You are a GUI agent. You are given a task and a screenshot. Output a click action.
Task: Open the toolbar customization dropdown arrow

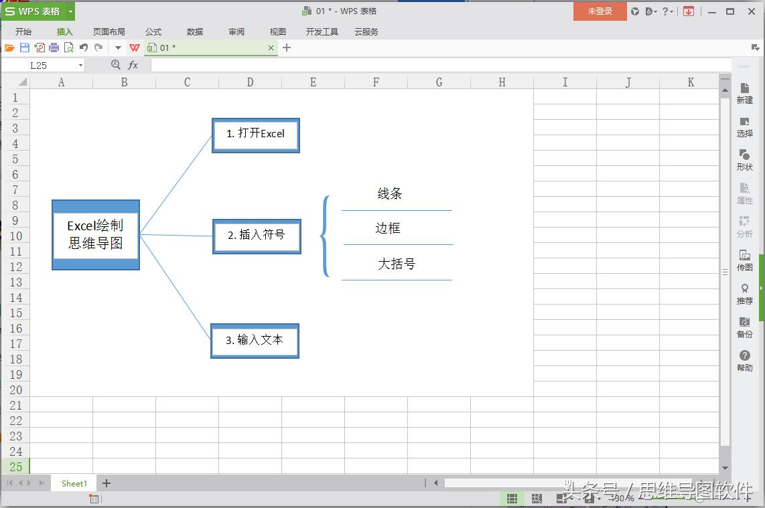117,48
